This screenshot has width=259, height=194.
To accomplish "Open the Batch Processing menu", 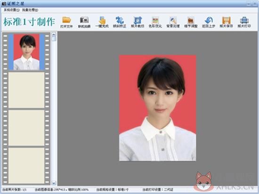I will (30, 10).
